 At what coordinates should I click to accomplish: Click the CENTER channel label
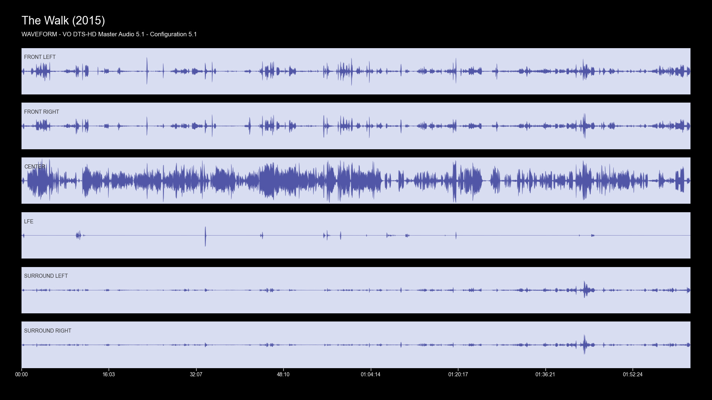click(35, 167)
